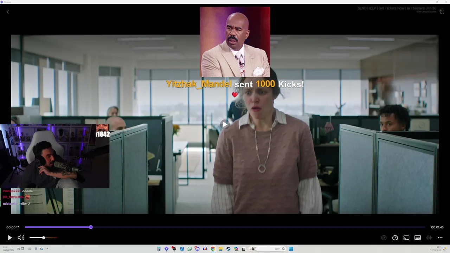Viewport: 450px width, 253px height.
Task: Open the headphones app taskbar icon
Action: tap(205, 249)
